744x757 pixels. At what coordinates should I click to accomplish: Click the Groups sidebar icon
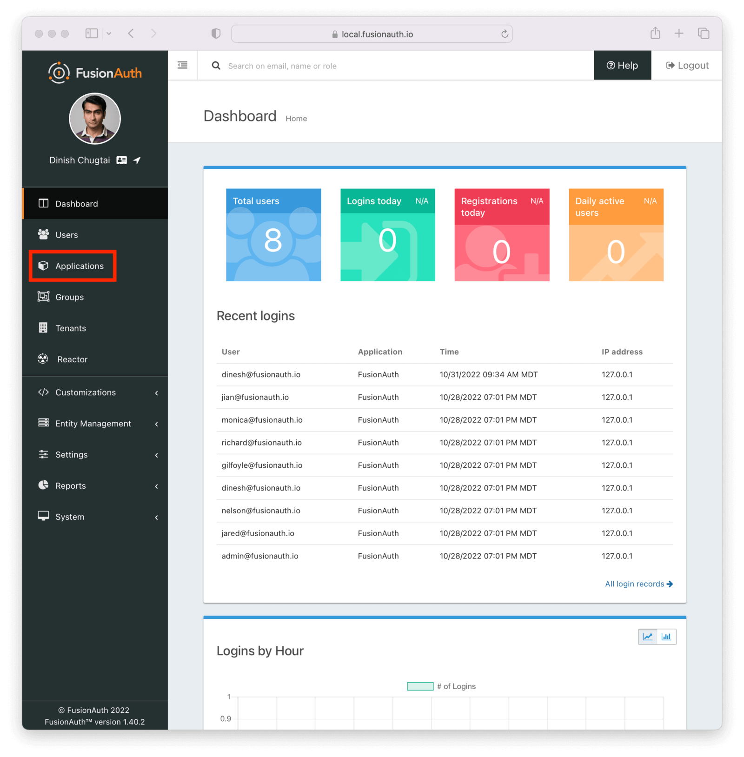point(43,297)
